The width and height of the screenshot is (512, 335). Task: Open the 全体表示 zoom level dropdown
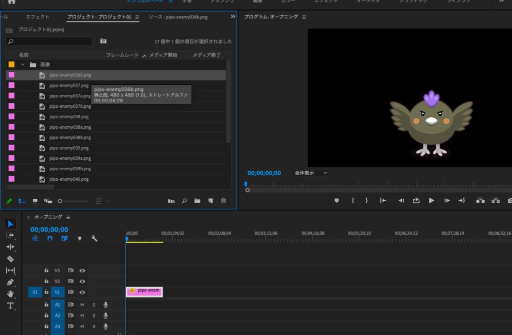310,173
